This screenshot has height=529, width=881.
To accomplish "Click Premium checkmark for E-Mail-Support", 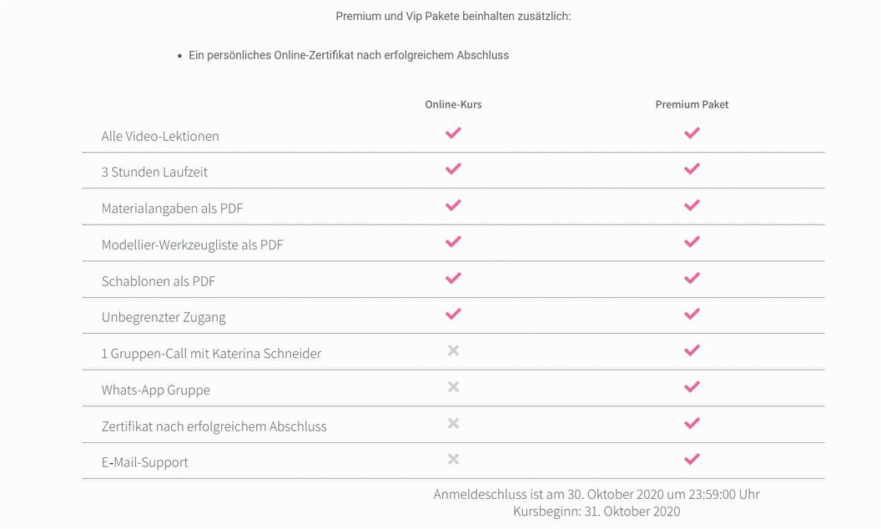I will click(692, 459).
